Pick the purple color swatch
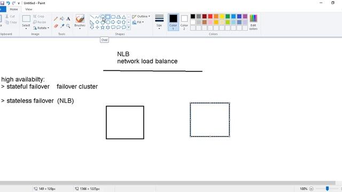 tap(245, 17)
